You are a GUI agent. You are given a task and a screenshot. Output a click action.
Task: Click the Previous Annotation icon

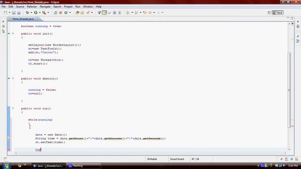[136, 13]
